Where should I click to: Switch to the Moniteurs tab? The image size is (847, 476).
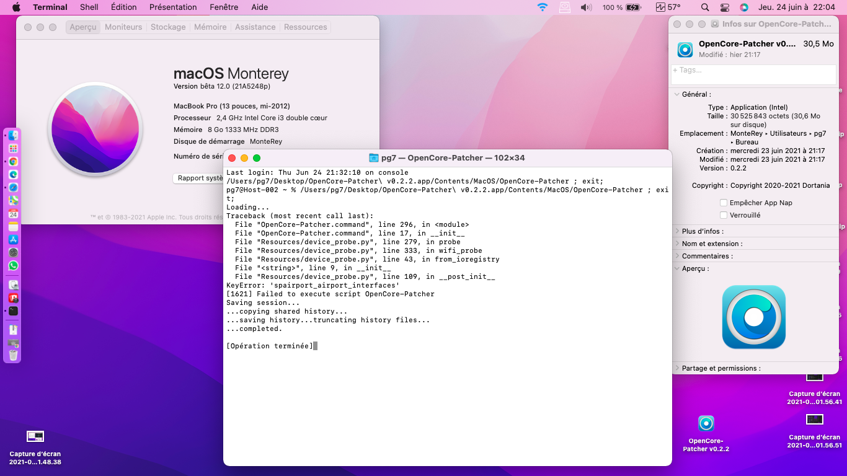pos(123,27)
